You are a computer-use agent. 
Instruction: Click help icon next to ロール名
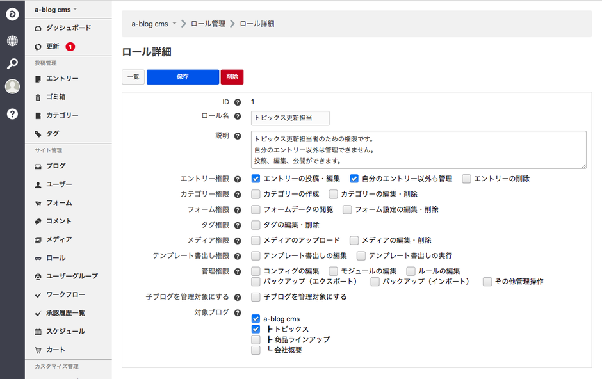238,117
